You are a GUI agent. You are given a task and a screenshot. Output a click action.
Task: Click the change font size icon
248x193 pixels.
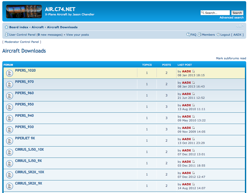tap(240, 26)
